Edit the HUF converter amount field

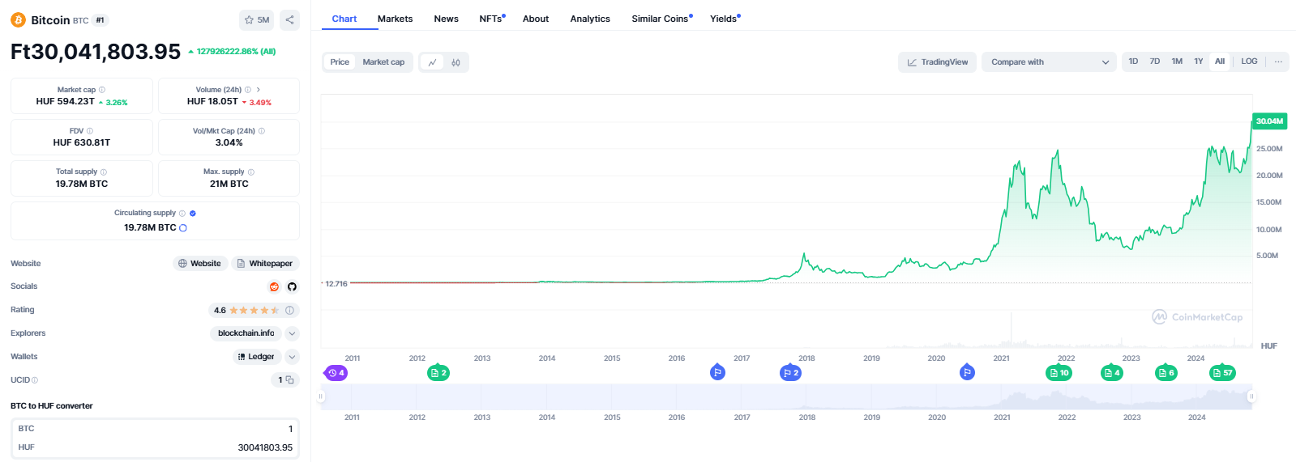[155, 447]
